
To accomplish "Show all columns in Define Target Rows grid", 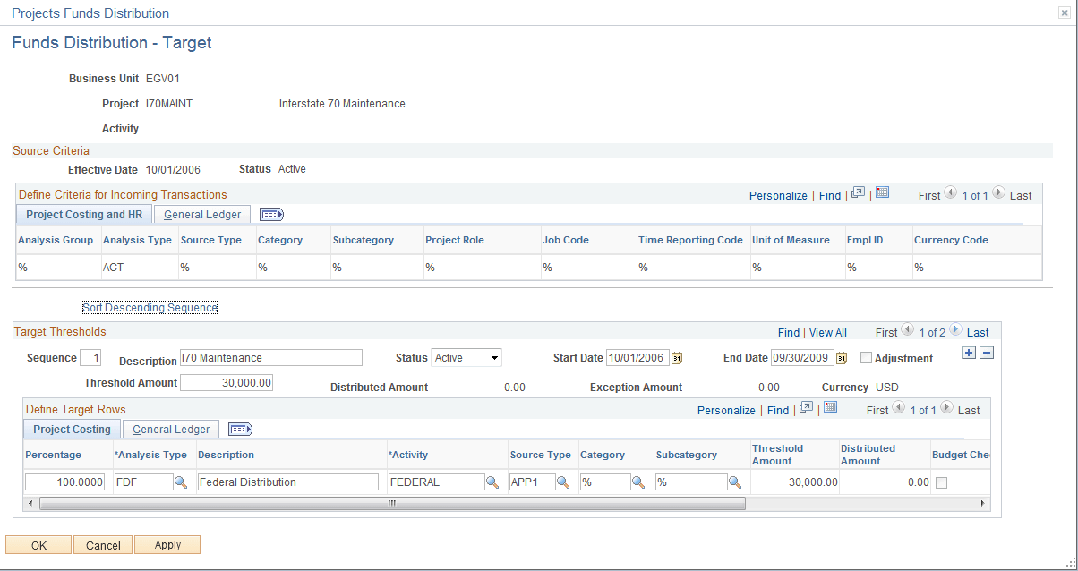I will [241, 430].
